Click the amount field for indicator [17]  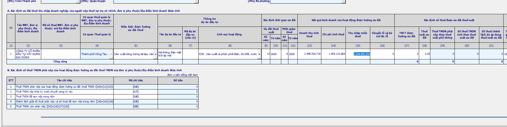pyautogui.click(x=178, y=92)
